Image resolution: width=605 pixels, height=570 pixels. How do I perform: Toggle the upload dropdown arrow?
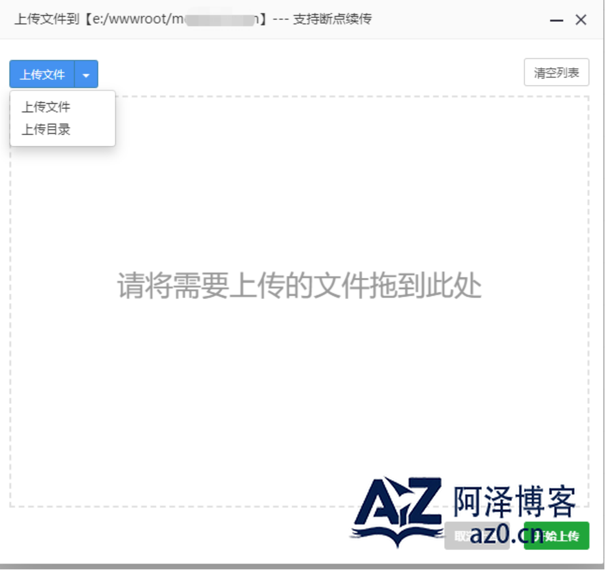[x=87, y=74]
